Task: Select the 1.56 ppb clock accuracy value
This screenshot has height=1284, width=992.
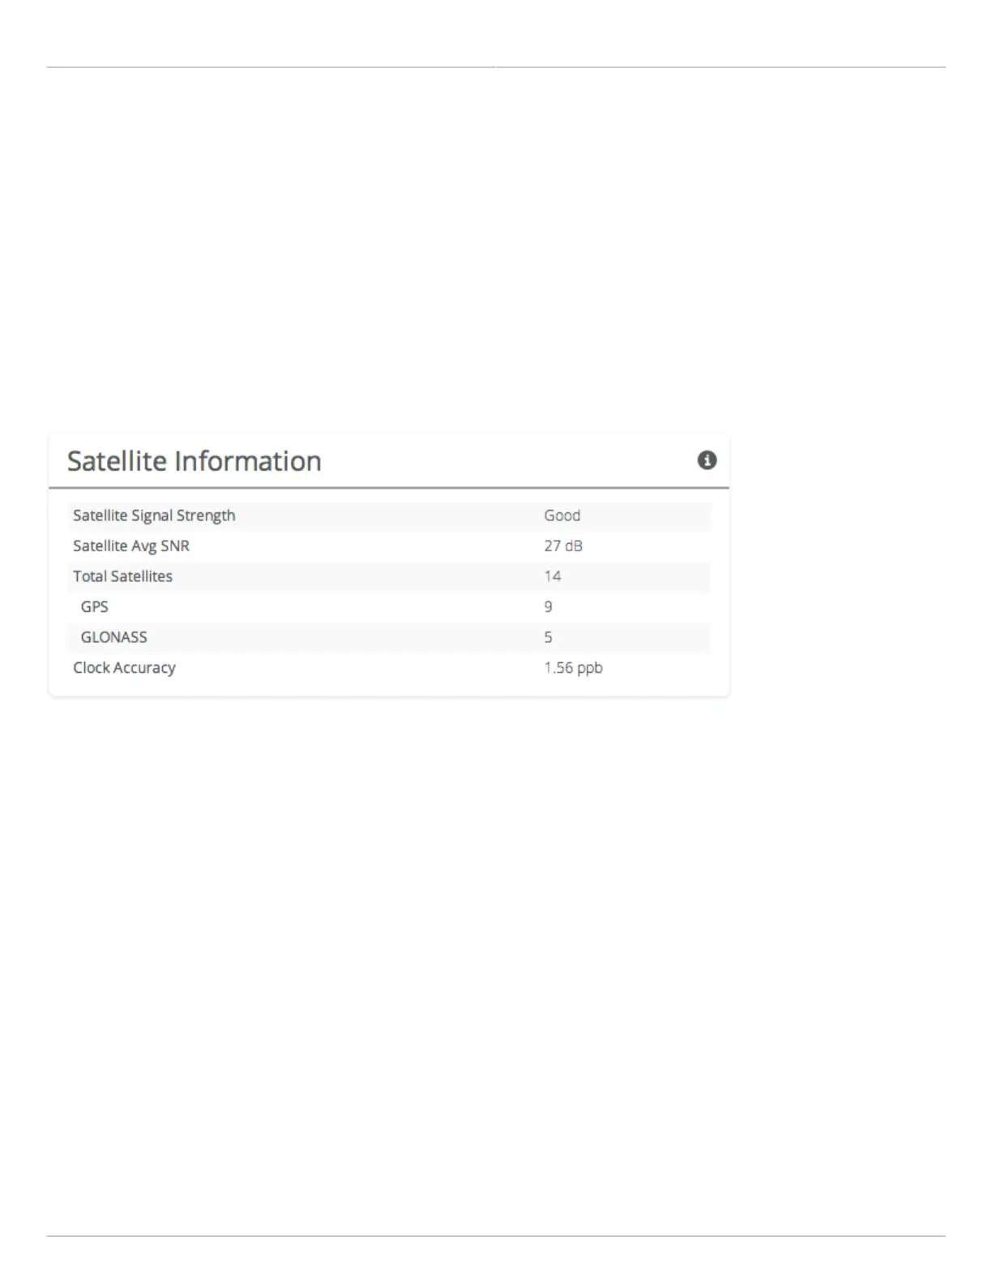Action: 573,668
